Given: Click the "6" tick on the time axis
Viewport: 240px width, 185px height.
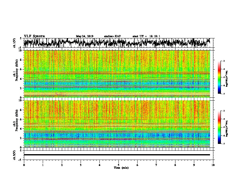Looking at the screenshot, I should (138, 165).
